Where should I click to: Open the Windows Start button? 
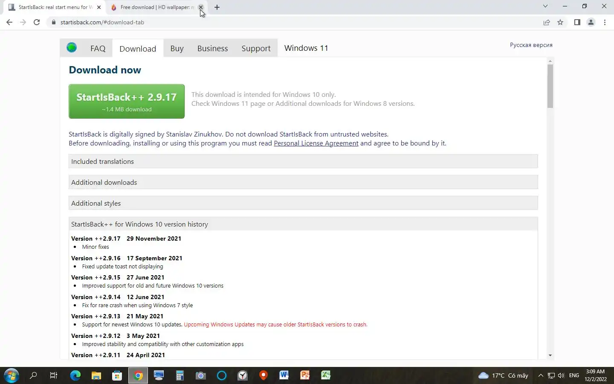pos(11,375)
